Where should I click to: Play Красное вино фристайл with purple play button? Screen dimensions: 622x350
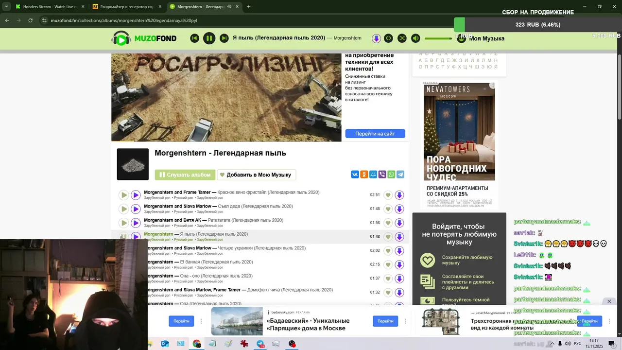136,195
